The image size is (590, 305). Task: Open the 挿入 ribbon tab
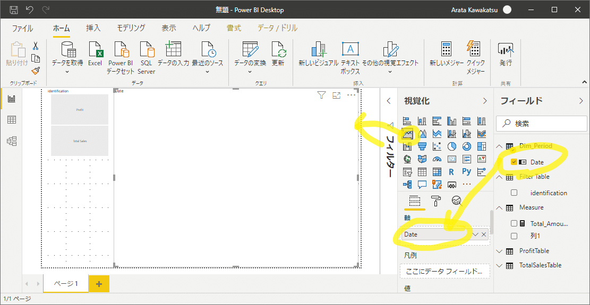click(93, 28)
